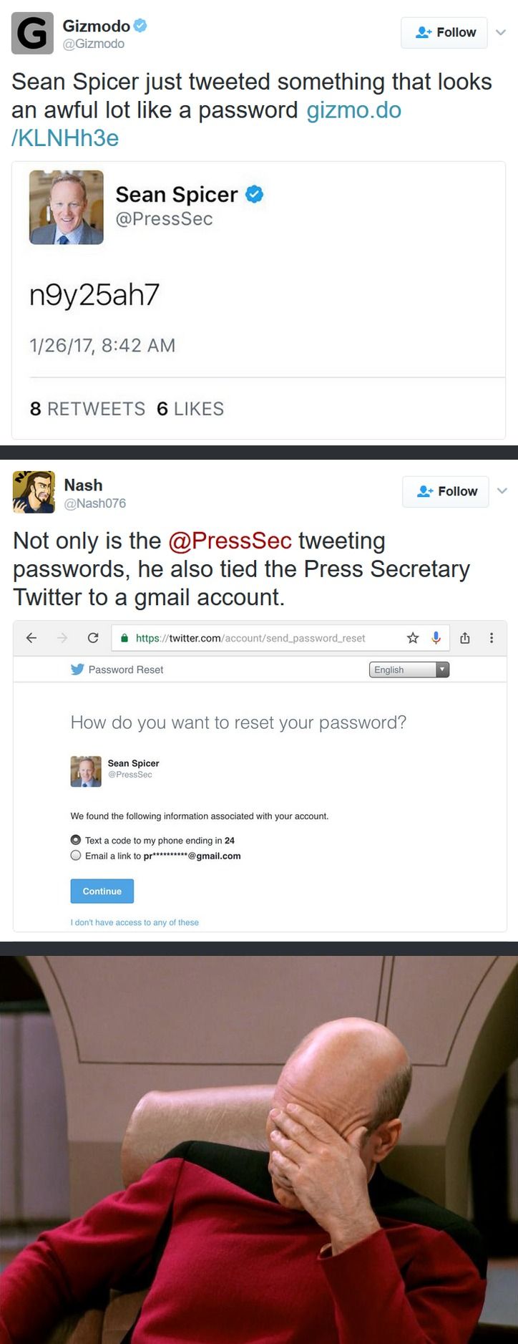Click the bookmark star icon

coord(413,638)
